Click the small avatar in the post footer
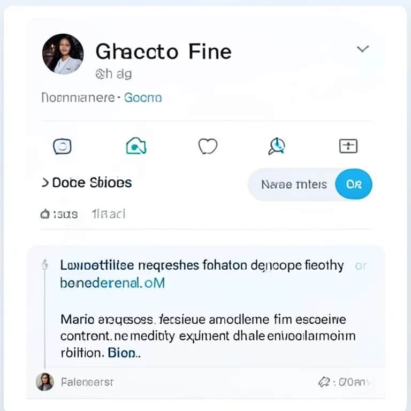Image resolution: width=411 pixels, height=411 pixels. tap(44, 382)
